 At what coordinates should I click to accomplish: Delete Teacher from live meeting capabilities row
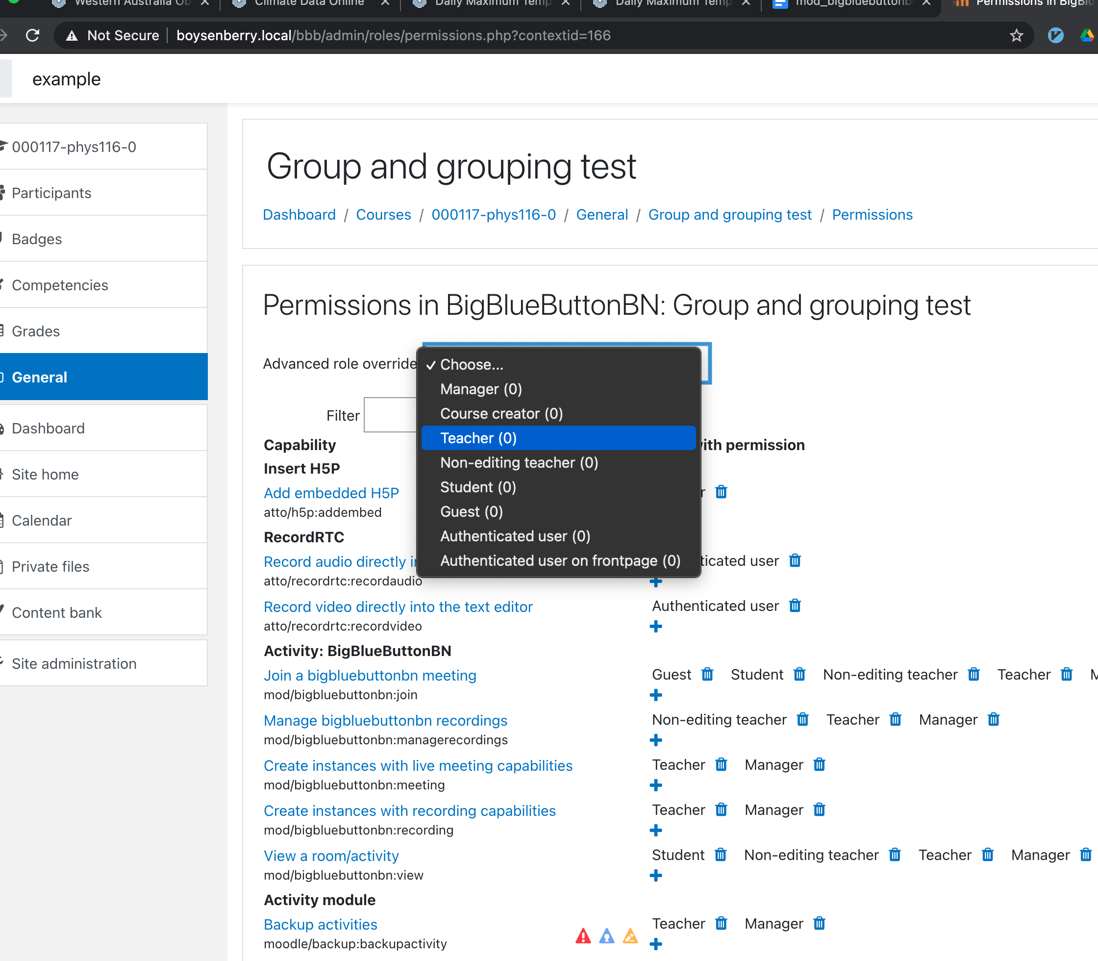(x=721, y=764)
